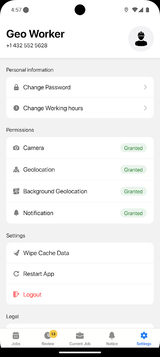
Task: Select the Wipe Cache Data option
Action: (80, 253)
